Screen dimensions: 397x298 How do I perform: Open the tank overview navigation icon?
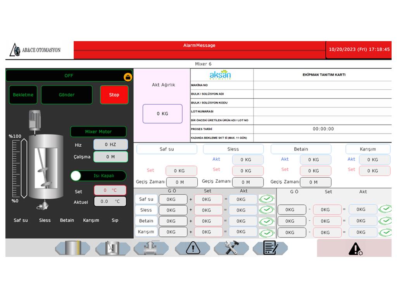(x=72, y=248)
